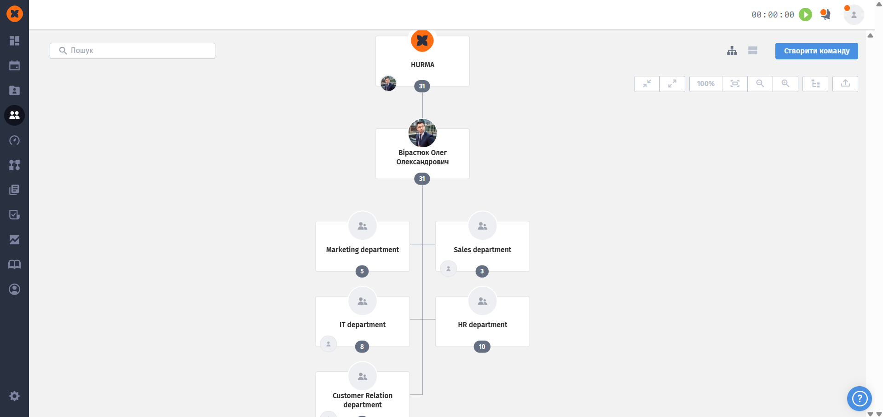This screenshot has height=417, width=883.
Task: Start the timer with green play button
Action: click(805, 15)
